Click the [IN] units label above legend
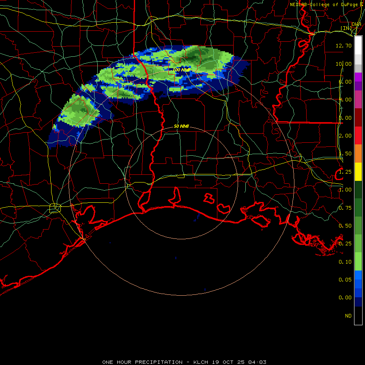Viewport: 365px width, 365px height. [x=346, y=28]
